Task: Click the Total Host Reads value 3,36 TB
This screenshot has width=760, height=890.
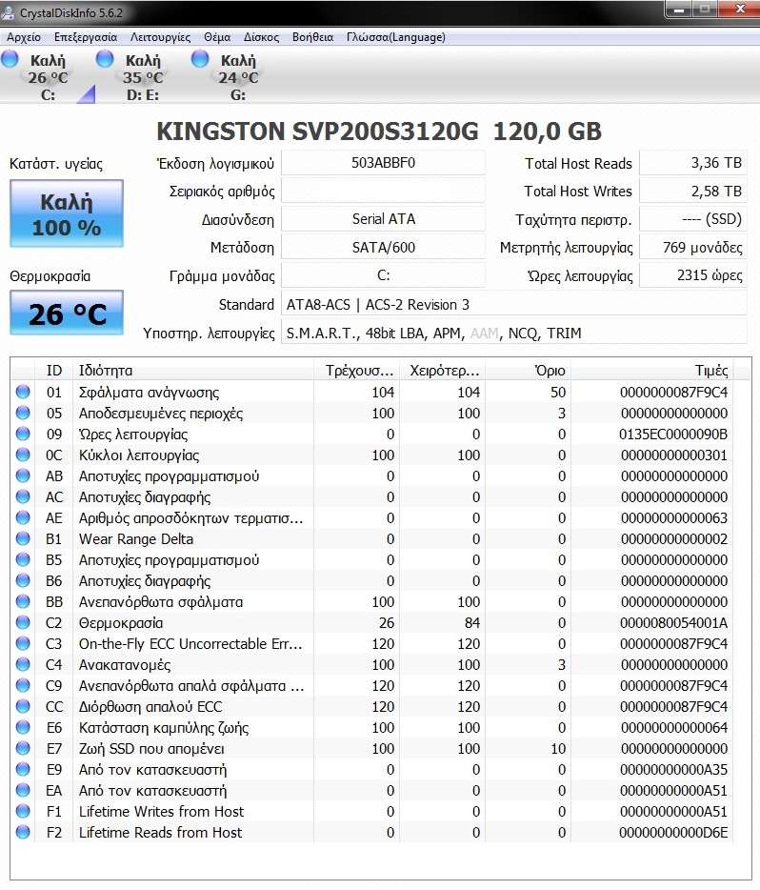Action: (x=693, y=163)
